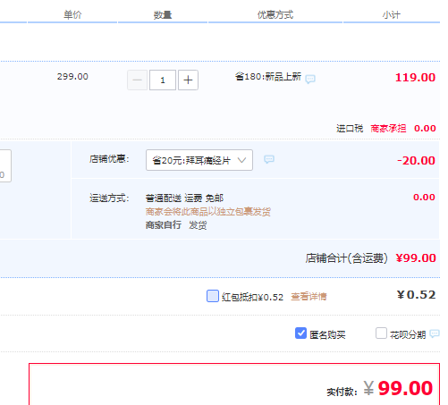The height and width of the screenshot is (405, 448).
Task: Click the minus quantity button
Action: click(x=137, y=80)
